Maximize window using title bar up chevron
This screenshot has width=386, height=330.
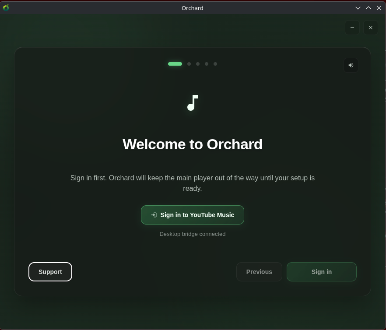click(x=368, y=8)
